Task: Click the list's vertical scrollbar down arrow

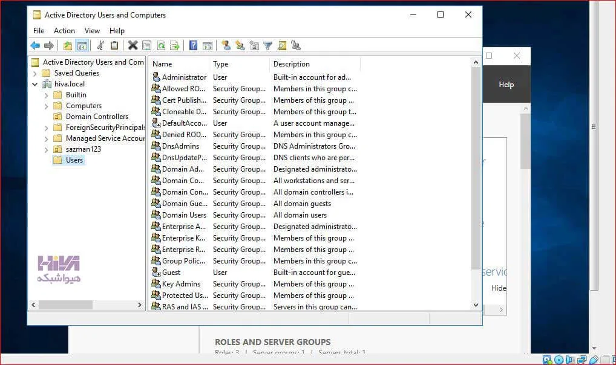Action: click(x=476, y=305)
